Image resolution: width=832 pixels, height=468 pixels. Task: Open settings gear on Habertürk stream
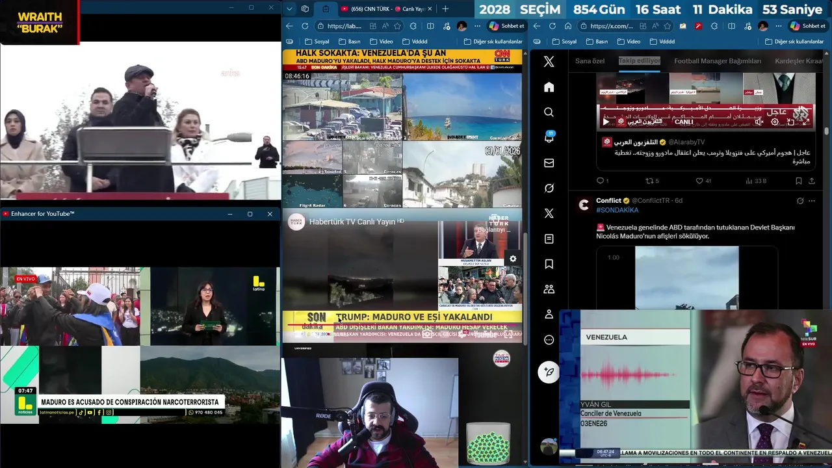[x=513, y=259]
